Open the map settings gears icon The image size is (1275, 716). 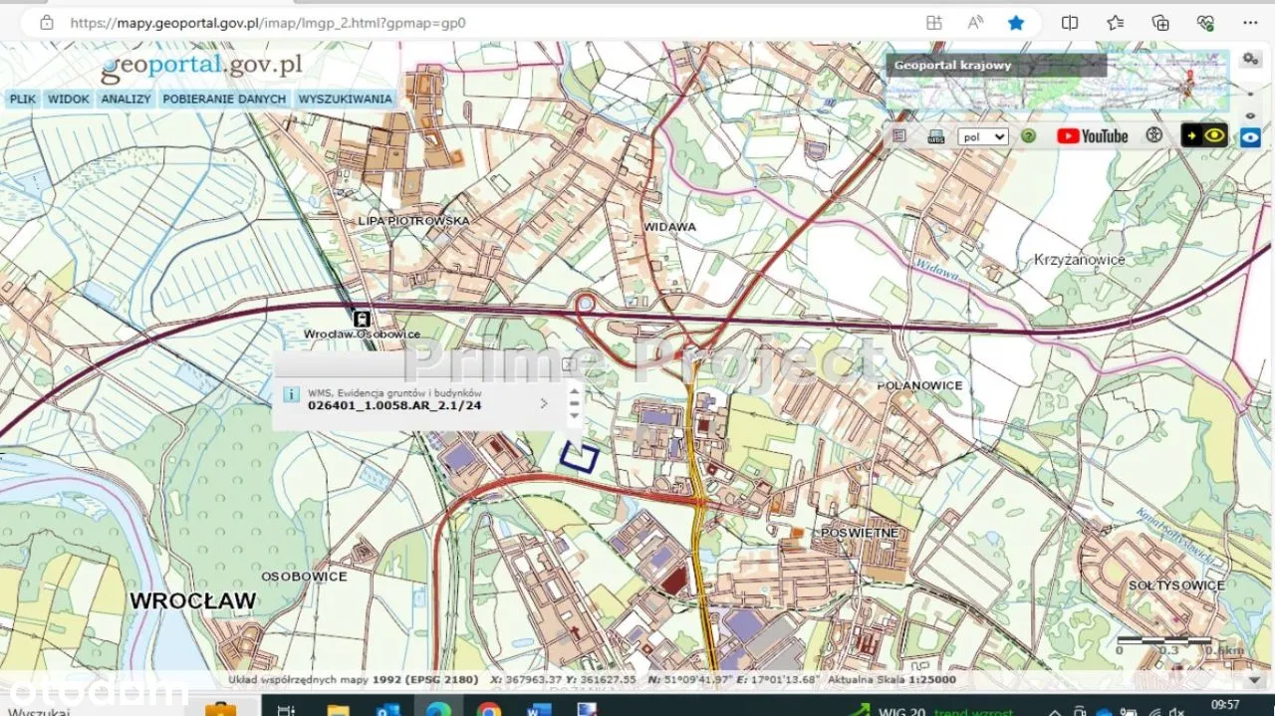pyautogui.click(x=1250, y=60)
